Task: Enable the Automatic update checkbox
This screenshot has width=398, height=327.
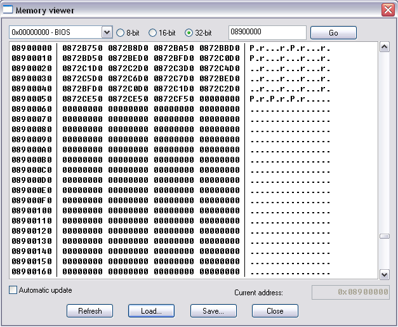Action: click(13, 290)
